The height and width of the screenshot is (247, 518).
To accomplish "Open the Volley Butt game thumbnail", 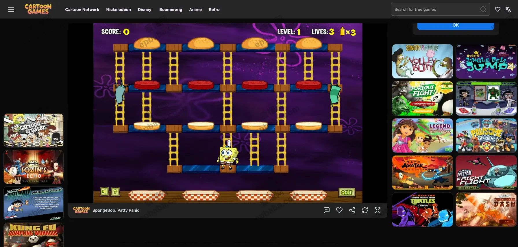I will pyautogui.click(x=422, y=61).
